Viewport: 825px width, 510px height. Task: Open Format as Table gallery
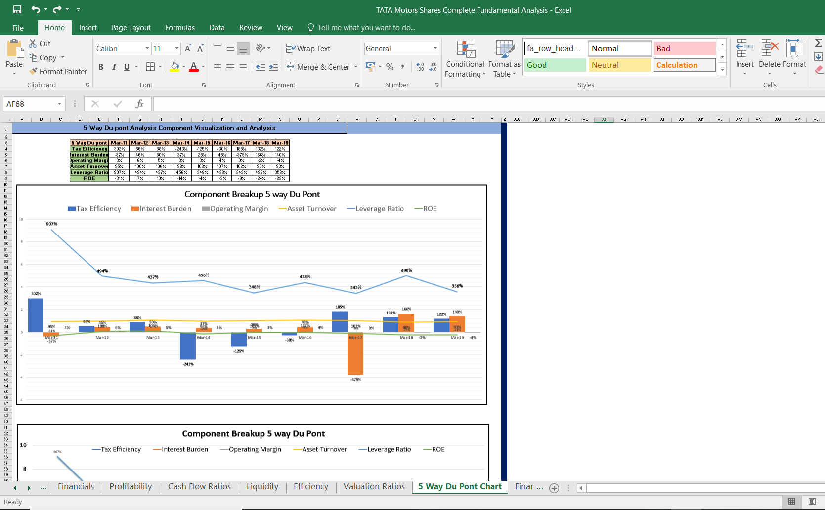tap(504, 59)
